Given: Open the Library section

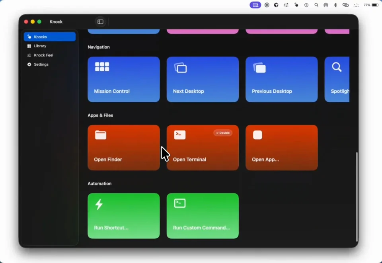Looking at the screenshot, I should tap(50, 46).
